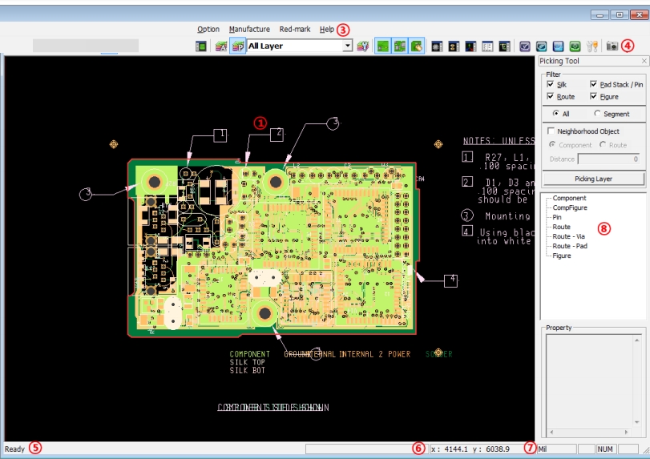The image size is (650, 459).
Task: Click the camera snapshot icon in toolbar
Action: [612, 46]
